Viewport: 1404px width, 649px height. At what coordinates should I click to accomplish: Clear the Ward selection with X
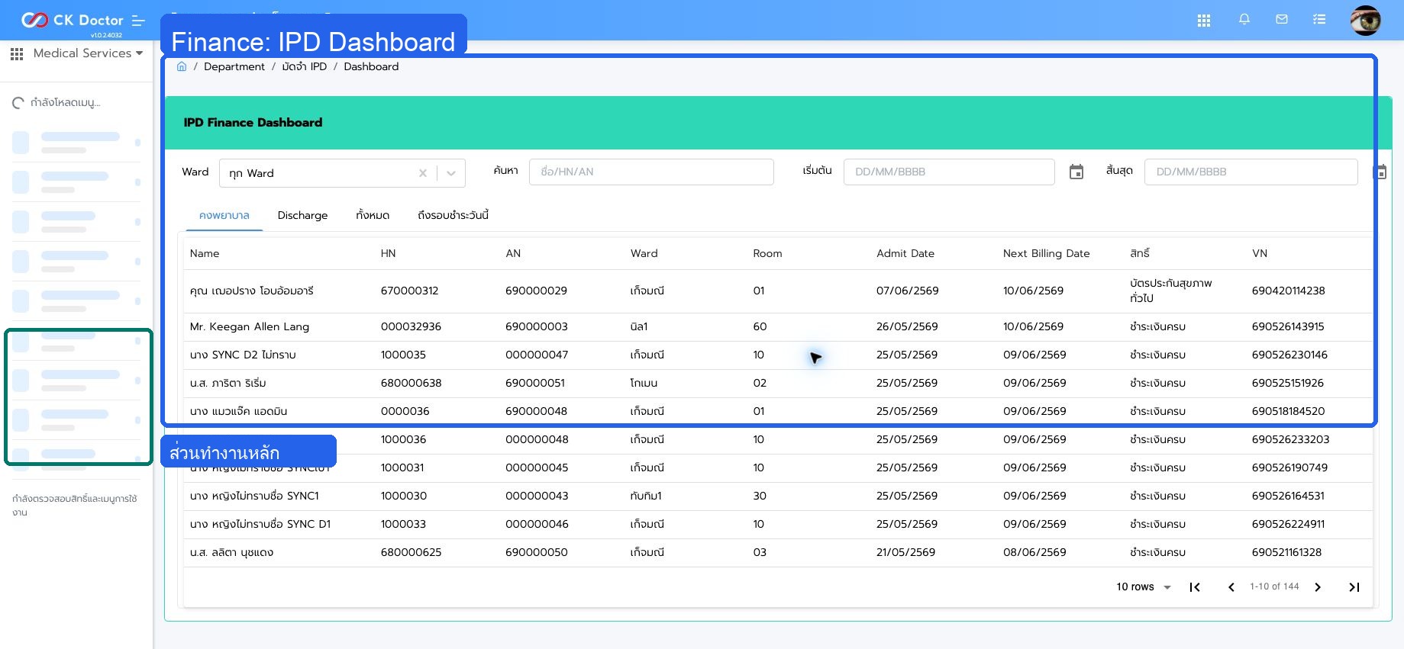(422, 173)
